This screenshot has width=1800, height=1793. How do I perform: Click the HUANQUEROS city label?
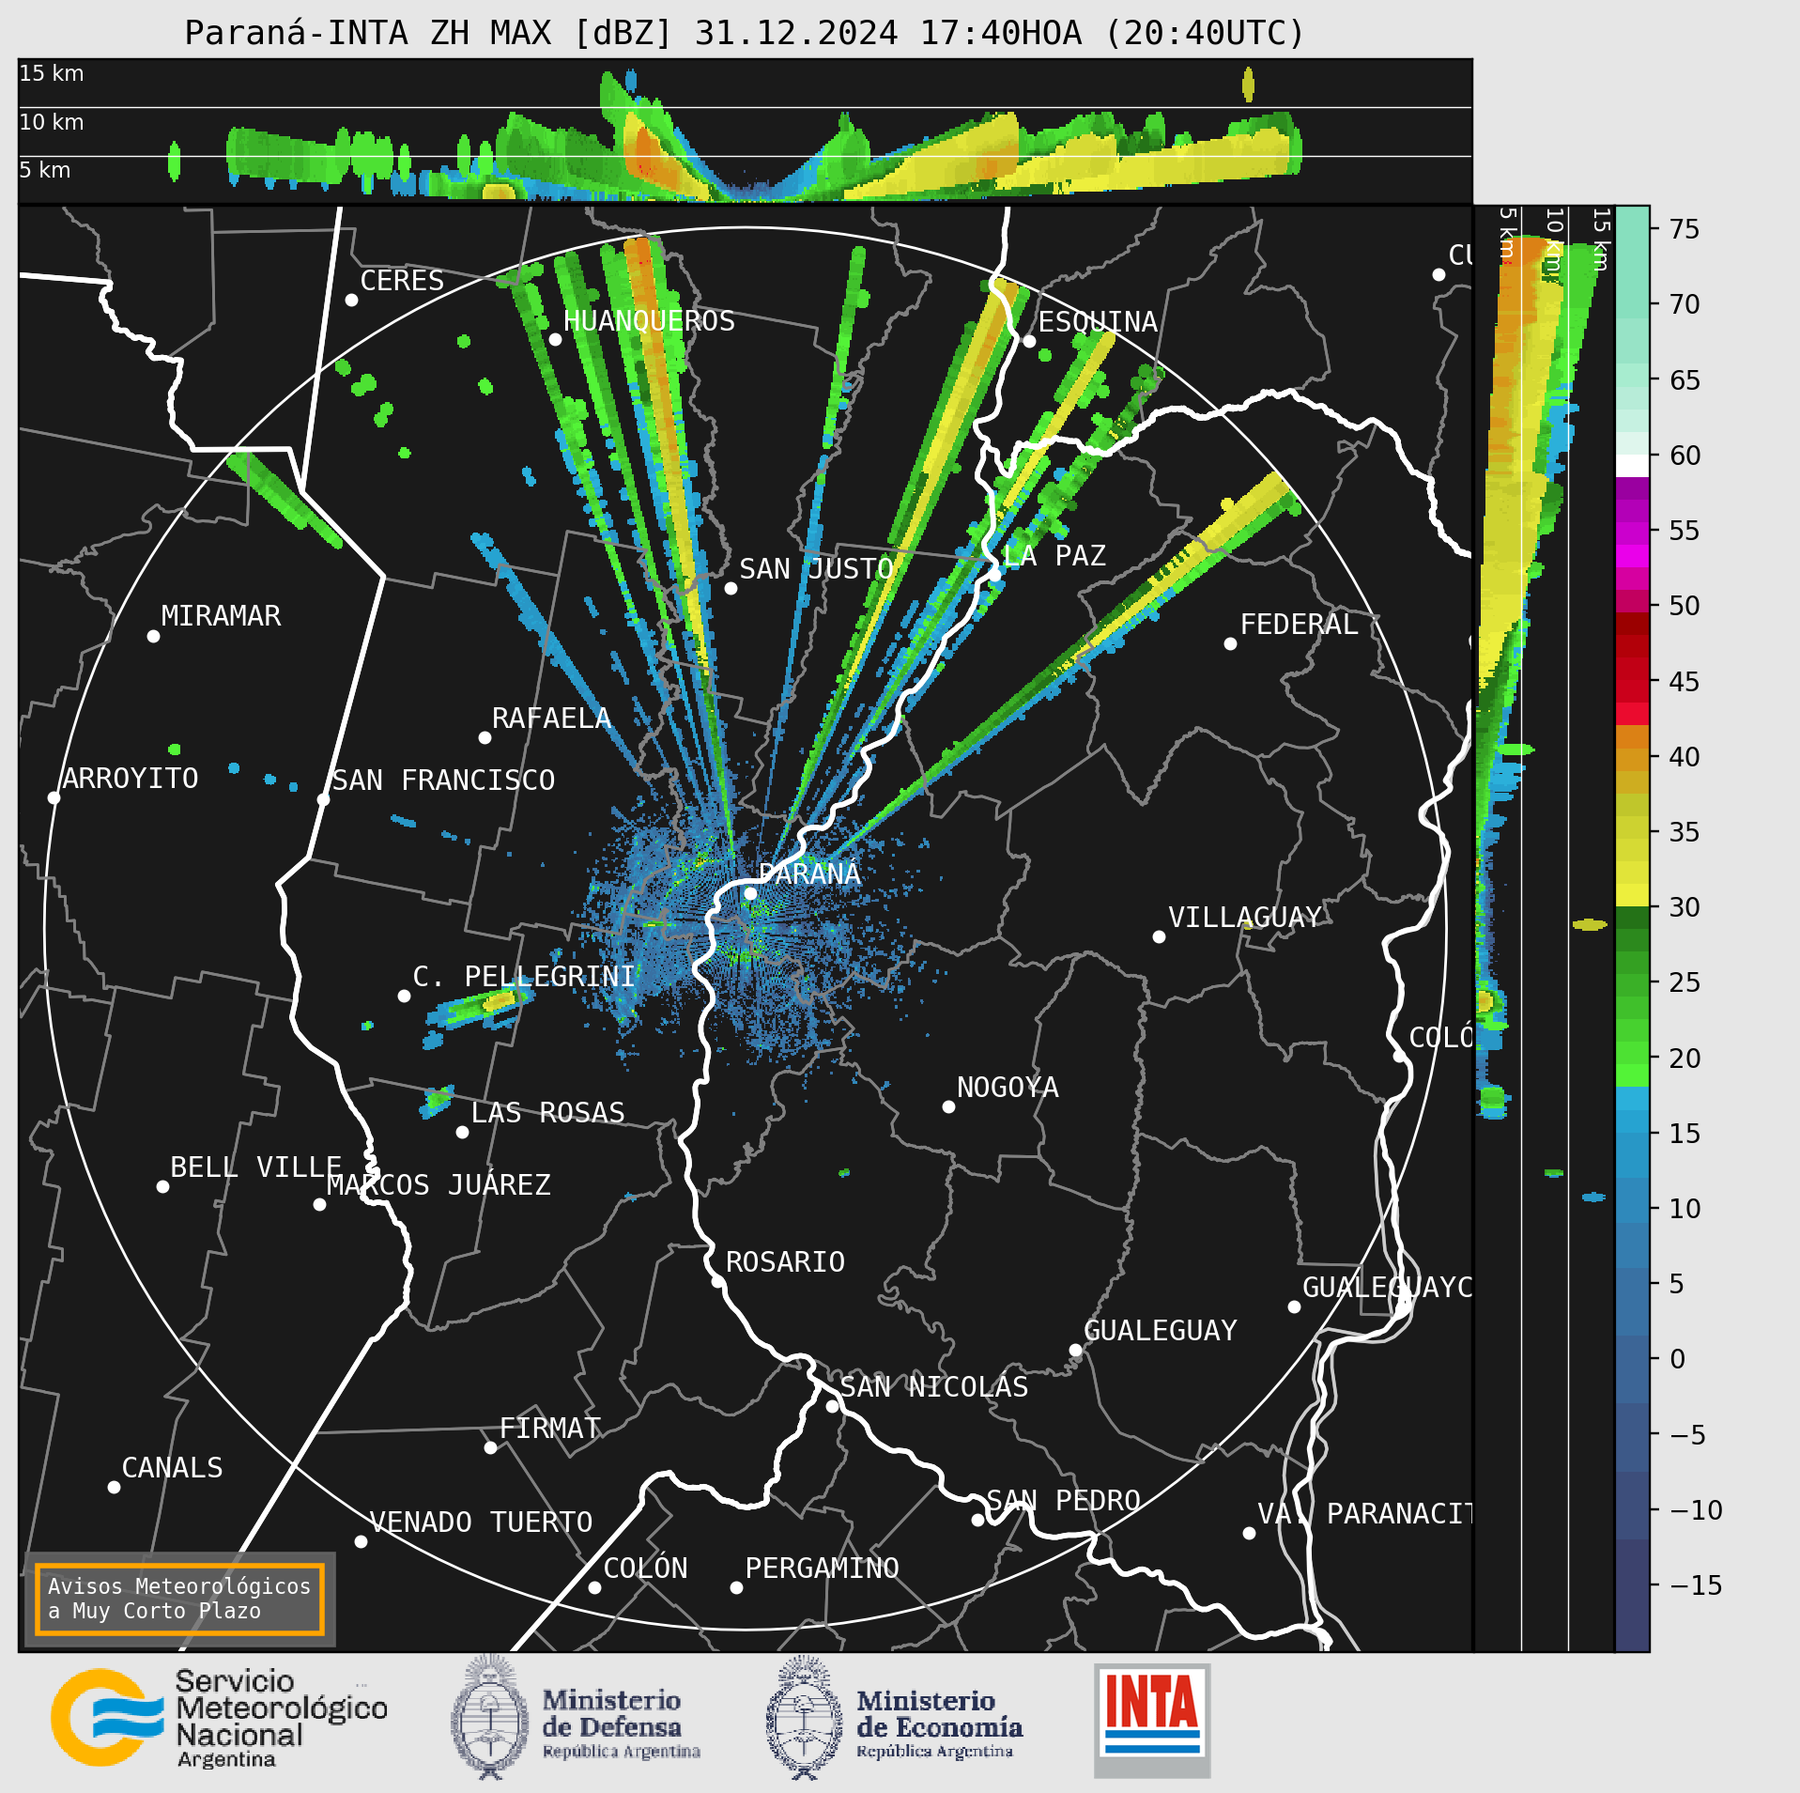click(649, 320)
